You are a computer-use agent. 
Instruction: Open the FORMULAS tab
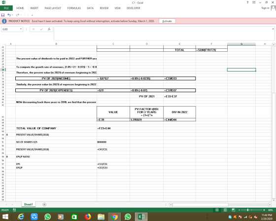pyautogui.click(x=74, y=8)
